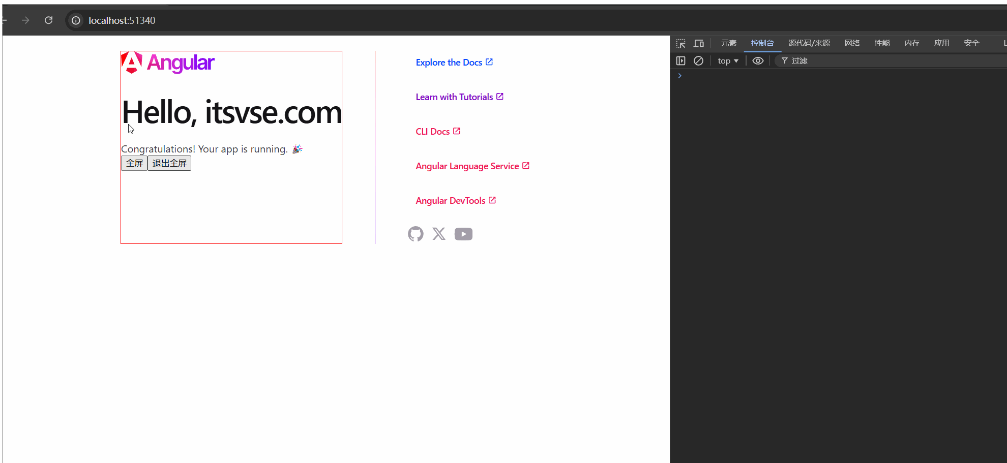Show the console sidebar panel

pyautogui.click(x=680, y=61)
